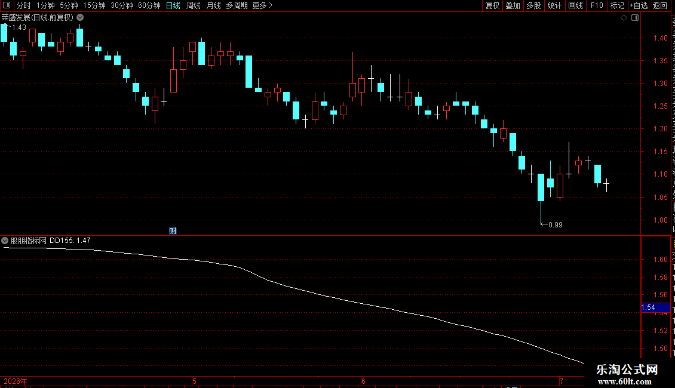Open F10 company information

click(597, 5)
